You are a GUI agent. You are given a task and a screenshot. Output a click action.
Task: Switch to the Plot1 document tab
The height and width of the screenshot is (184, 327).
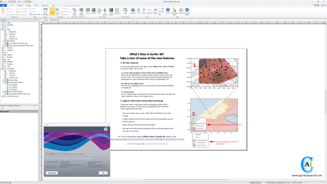click(46, 20)
